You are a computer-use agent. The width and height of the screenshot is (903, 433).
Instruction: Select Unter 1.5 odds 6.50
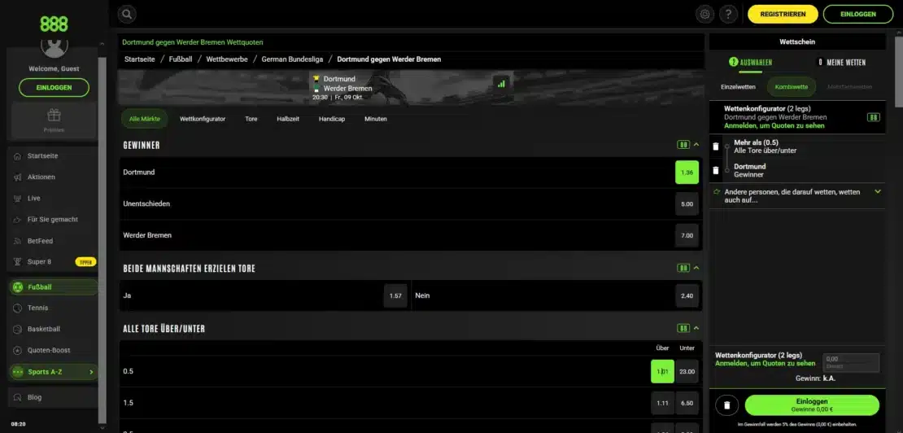point(687,403)
